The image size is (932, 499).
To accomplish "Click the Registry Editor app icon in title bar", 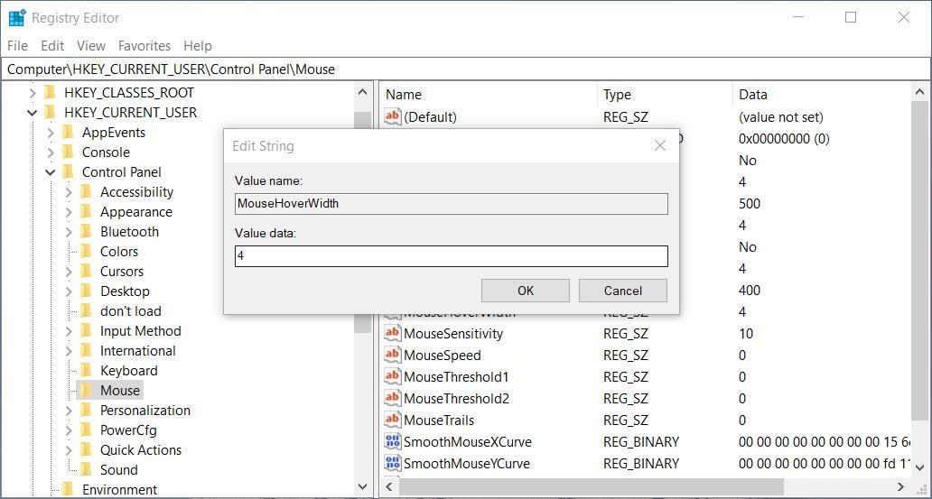I will click(x=16, y=17).
